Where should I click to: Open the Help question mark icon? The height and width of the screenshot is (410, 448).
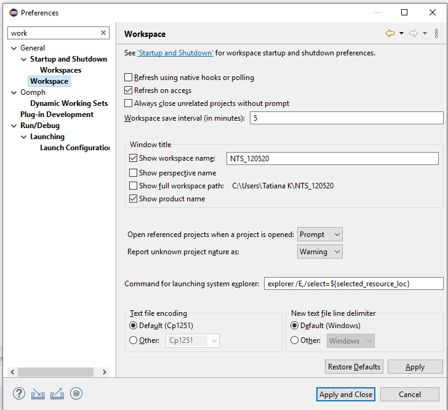[19, 394]
